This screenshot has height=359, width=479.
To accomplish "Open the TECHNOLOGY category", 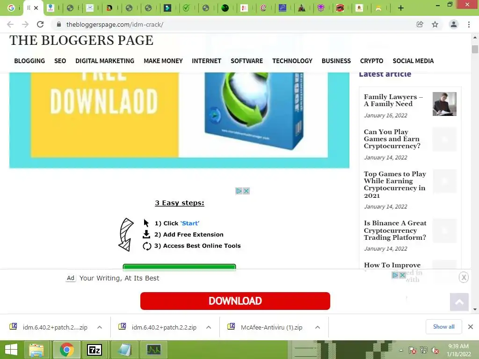I will pyautogui.click(x=292, y=61).
